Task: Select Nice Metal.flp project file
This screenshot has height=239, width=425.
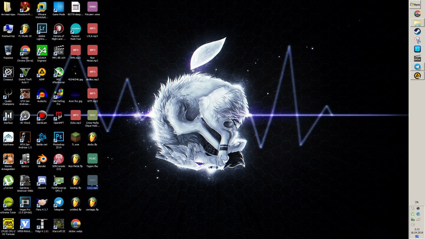Action: point(76,160)
